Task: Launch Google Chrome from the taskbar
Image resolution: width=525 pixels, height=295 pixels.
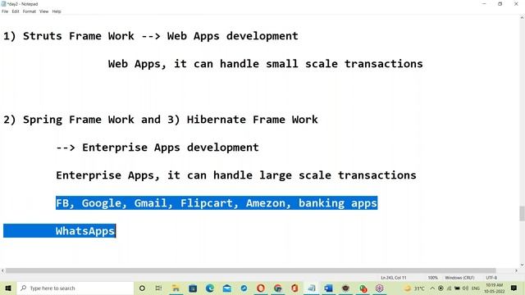Action: [278, 288]
